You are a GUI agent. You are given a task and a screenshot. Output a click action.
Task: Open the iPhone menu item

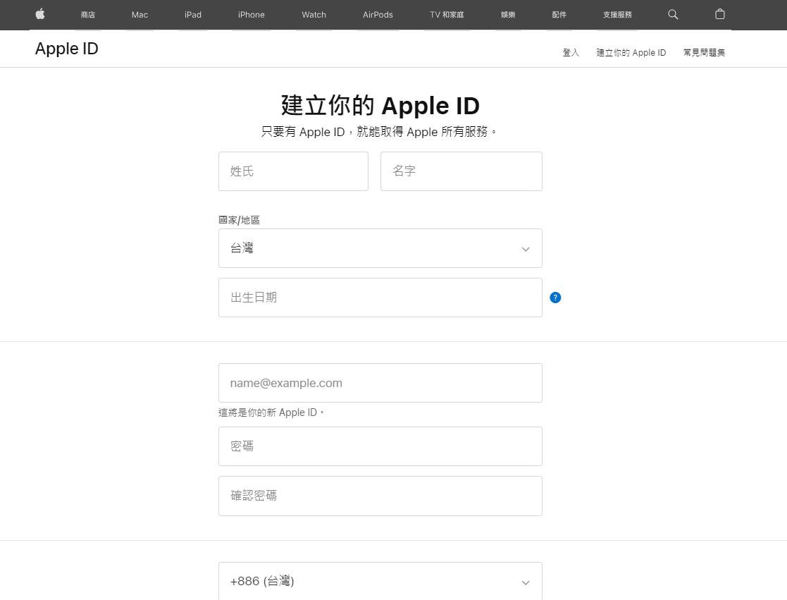click(x=251, y=15)
